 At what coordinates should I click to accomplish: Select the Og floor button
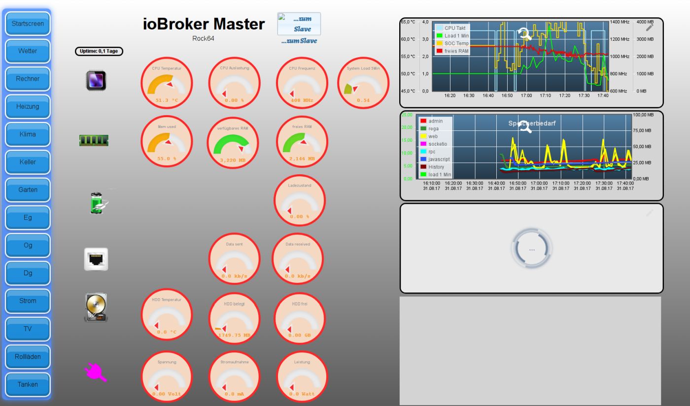tap(28, 246)
